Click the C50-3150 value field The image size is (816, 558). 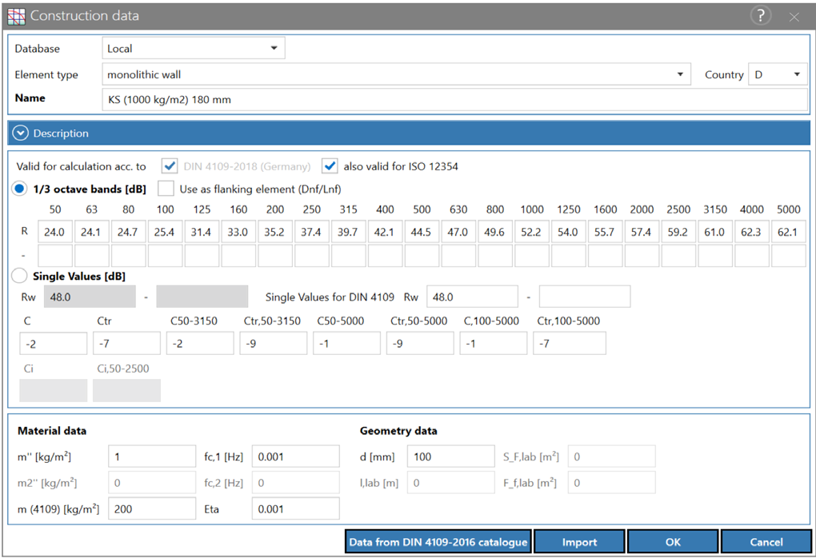coord(200,344)
